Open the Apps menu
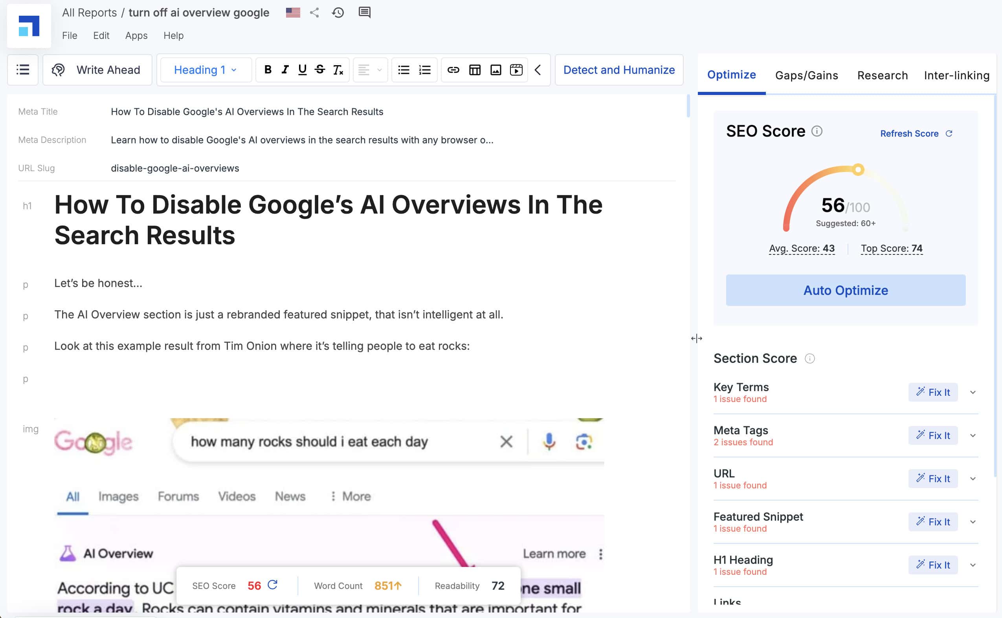 tap(136, 36)
